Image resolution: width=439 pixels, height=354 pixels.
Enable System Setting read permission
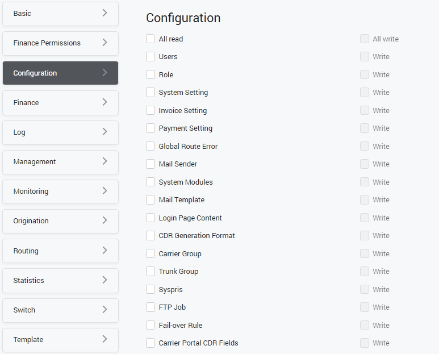[x=150, y=93]
